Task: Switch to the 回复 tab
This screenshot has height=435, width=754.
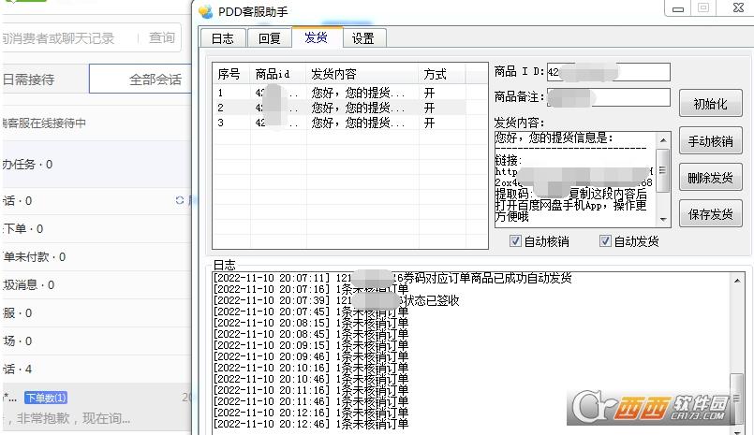Action: 269,38
